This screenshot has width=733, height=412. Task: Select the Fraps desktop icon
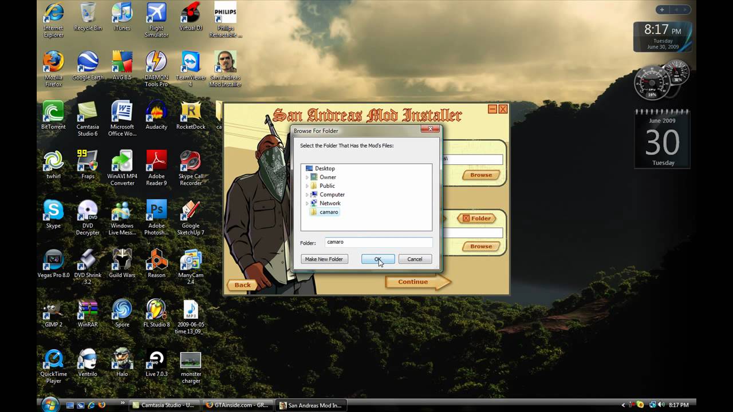point(88,165)
